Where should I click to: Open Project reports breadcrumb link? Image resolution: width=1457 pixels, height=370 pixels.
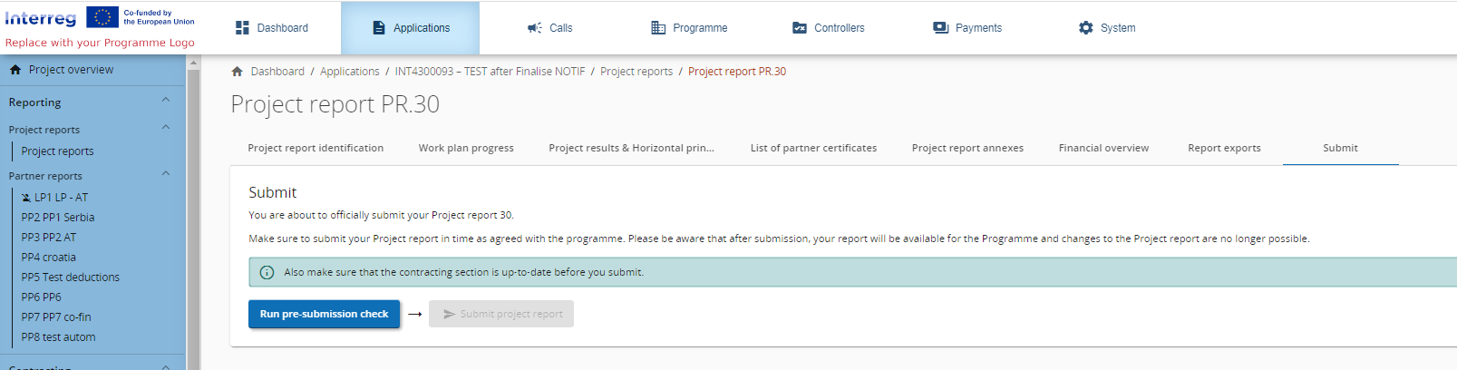636,72
